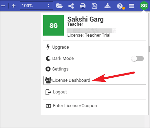The height and width of the screenshot is (128, 150).
Task: Open the License Dashboard entry
Action: [95, 80]
